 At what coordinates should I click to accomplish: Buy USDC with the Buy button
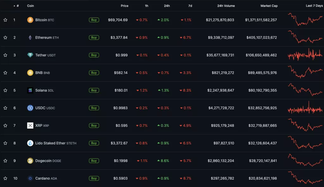tap(94, 108)
